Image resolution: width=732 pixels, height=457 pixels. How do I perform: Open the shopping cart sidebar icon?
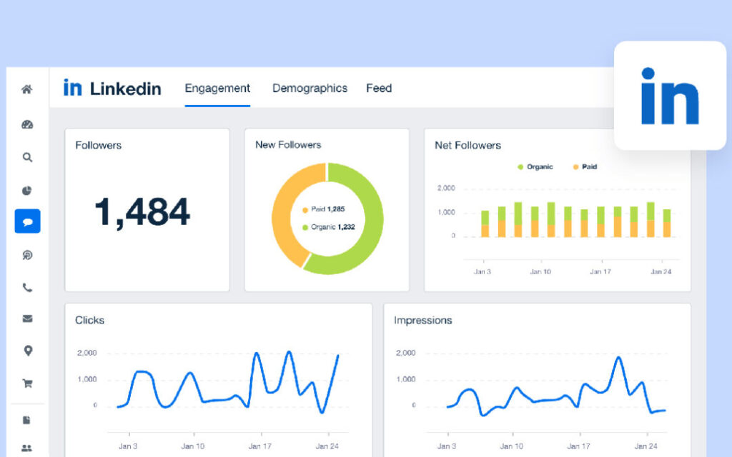coord(27,383)
